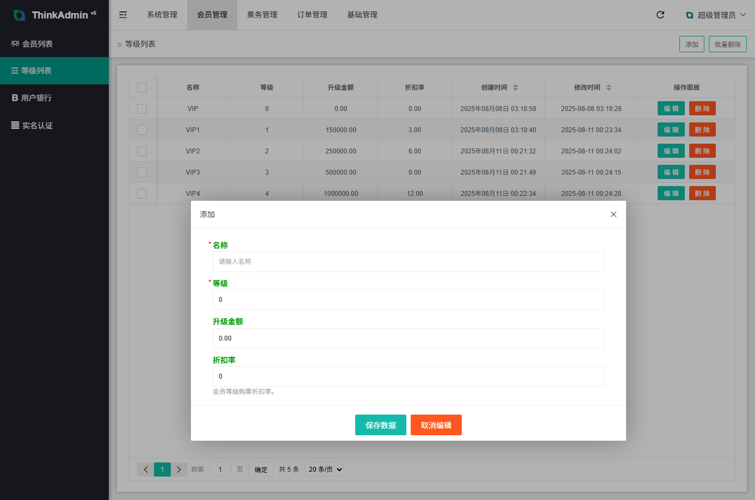
Task: Open the 订单管理 top menu
Action: point(312,15)
